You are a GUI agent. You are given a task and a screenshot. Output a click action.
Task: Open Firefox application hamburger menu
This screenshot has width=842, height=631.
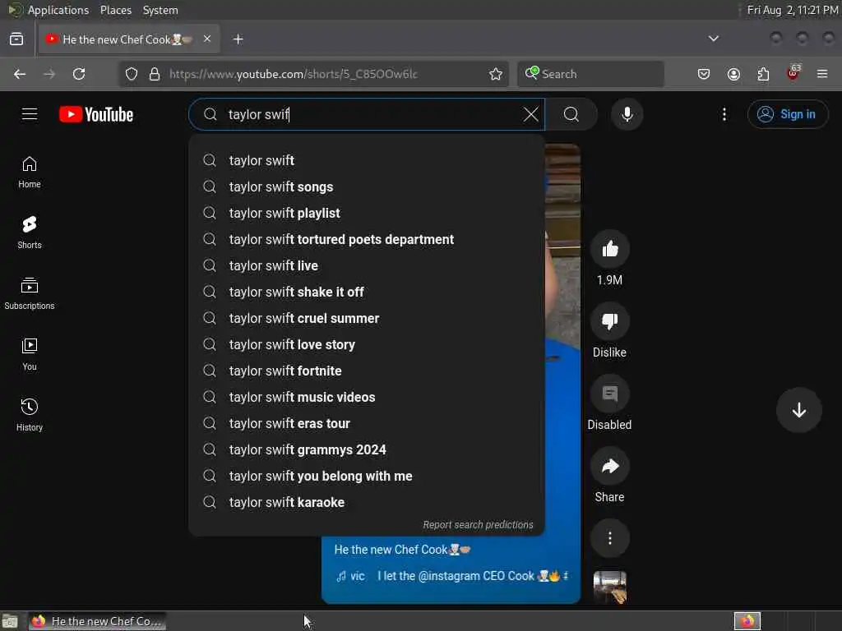coord(822,74)
